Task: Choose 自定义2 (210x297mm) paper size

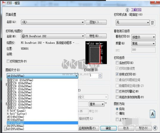Action: [x=43, y=104]
